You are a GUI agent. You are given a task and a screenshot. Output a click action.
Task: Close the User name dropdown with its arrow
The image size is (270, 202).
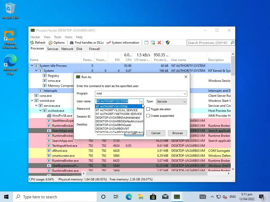pyautogui.click(x=141, y=102)
